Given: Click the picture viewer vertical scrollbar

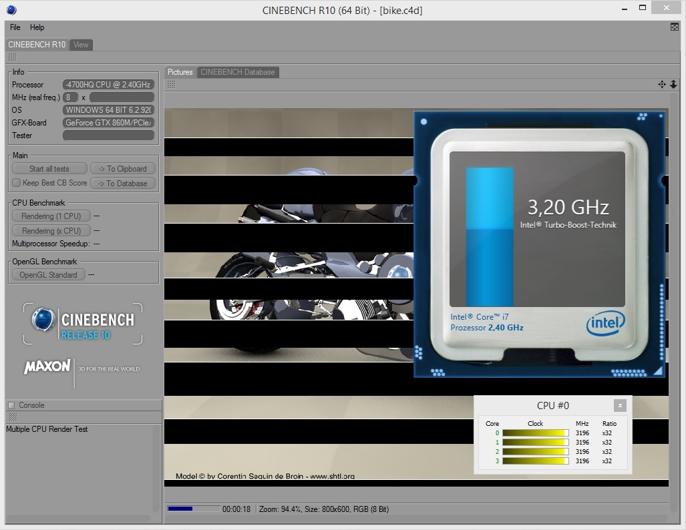Looking at the screenshot, I should point(674,302).
